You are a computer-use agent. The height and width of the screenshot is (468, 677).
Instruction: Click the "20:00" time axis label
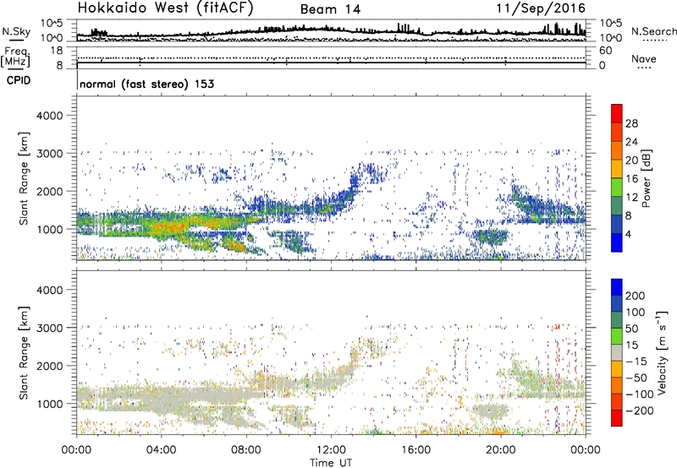point(501,450)
